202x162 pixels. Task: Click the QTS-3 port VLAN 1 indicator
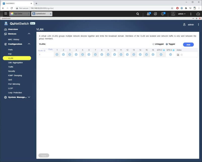click(x=161, y=55)
